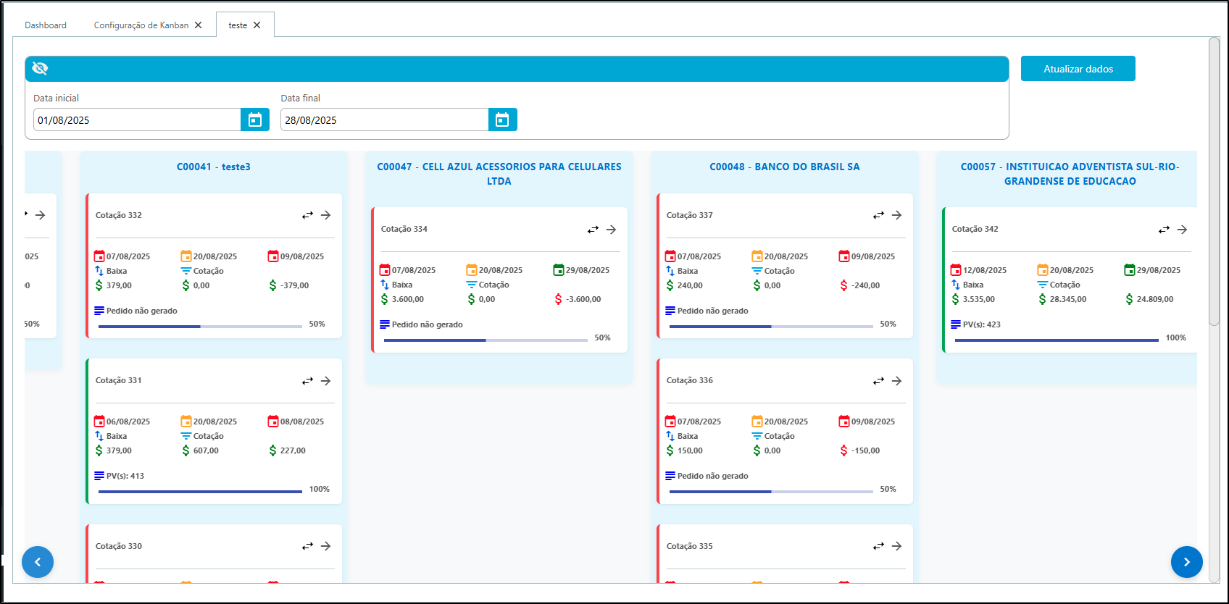Image resolution: width=1229 pixels, height=604 pixels.
Task: Click the PV(s): 413 text
Action: (x=125, y=476)
